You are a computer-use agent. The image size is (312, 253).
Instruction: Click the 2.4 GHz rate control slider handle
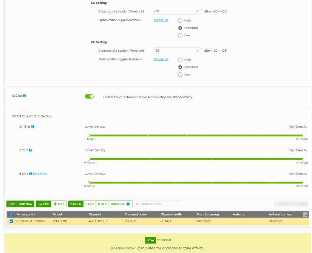[x=89, y=135]
